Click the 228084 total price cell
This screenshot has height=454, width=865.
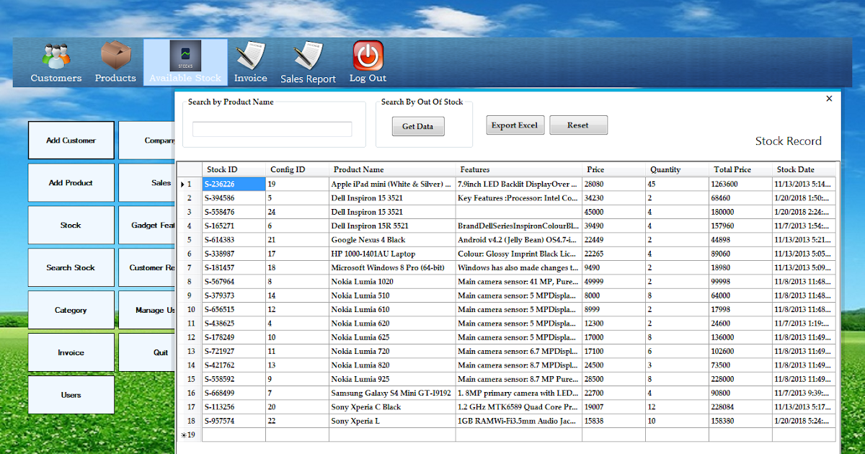(x=741, y=407)
